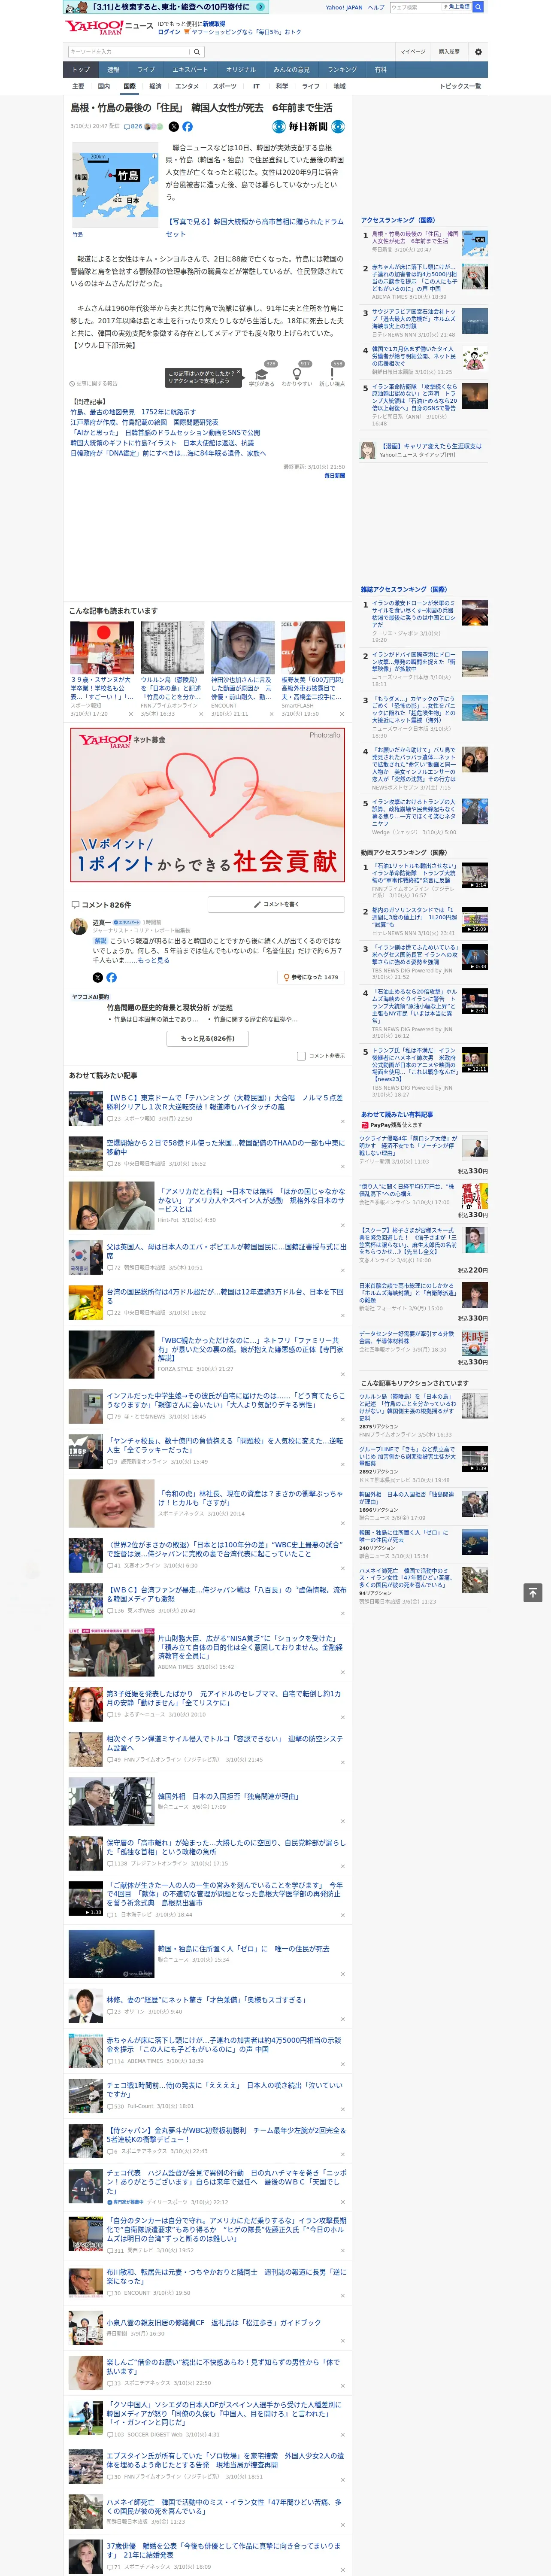Click the わかりやすい lightbulb reaction
Screen dimensions: 551x2576
pyautogui.click(x=297, y=374)
